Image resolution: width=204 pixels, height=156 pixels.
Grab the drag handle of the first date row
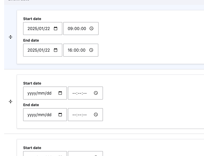tap(11, 37)
